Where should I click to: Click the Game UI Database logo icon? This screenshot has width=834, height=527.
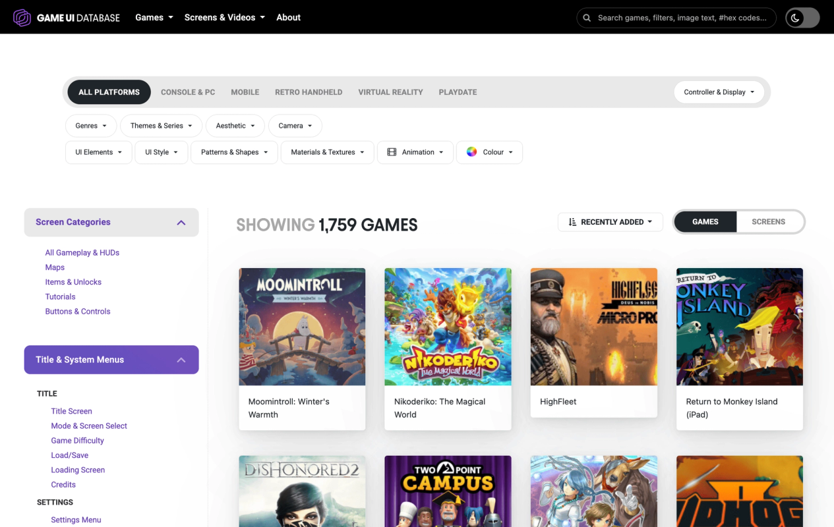pos(22,18)
